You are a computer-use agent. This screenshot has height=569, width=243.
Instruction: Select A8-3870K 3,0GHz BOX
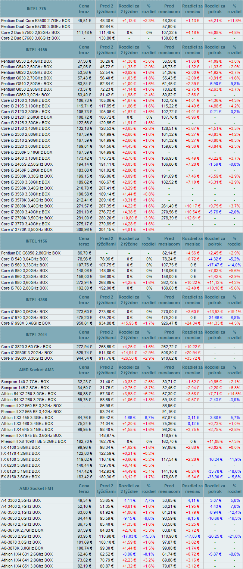22,548
